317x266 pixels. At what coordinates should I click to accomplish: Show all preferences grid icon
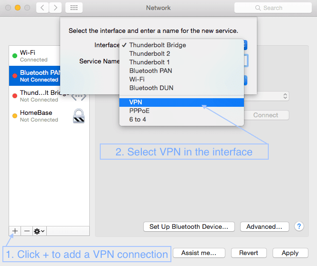tap(74, 8)
